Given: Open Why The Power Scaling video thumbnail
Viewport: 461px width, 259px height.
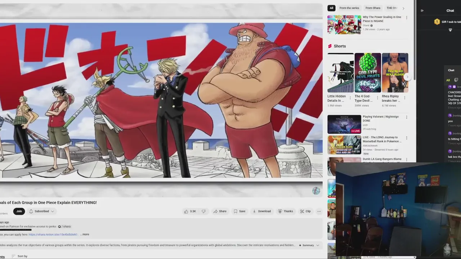Looking at the screenshot, I should pyautogui.click(x=344, y=24).
